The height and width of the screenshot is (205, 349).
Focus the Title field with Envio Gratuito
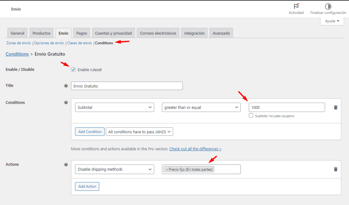click(127, 86)
